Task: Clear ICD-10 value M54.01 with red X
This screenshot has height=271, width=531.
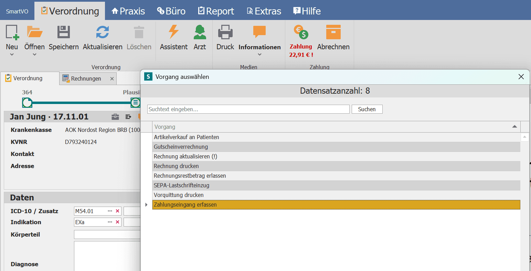Action: 118,211
